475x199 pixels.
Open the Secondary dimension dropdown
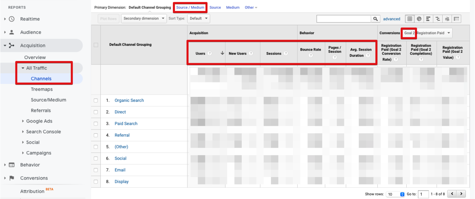click(144, 18)
